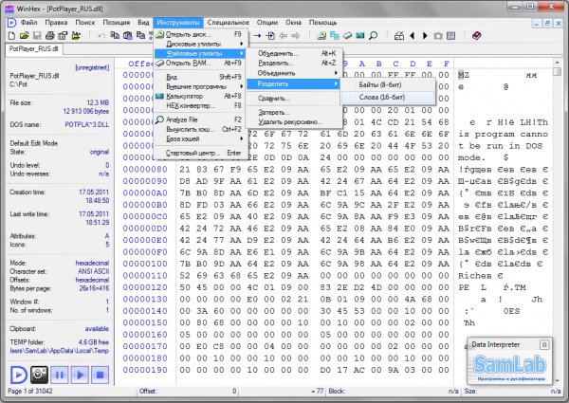
Task: Select Затереть... in file utilities submenu
Action: (293, 113)
